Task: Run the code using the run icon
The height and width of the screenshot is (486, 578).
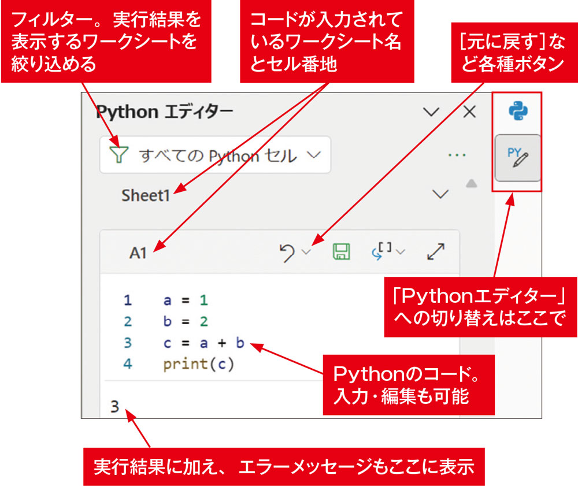Action: pyautogui.click(x=381, y=250)
